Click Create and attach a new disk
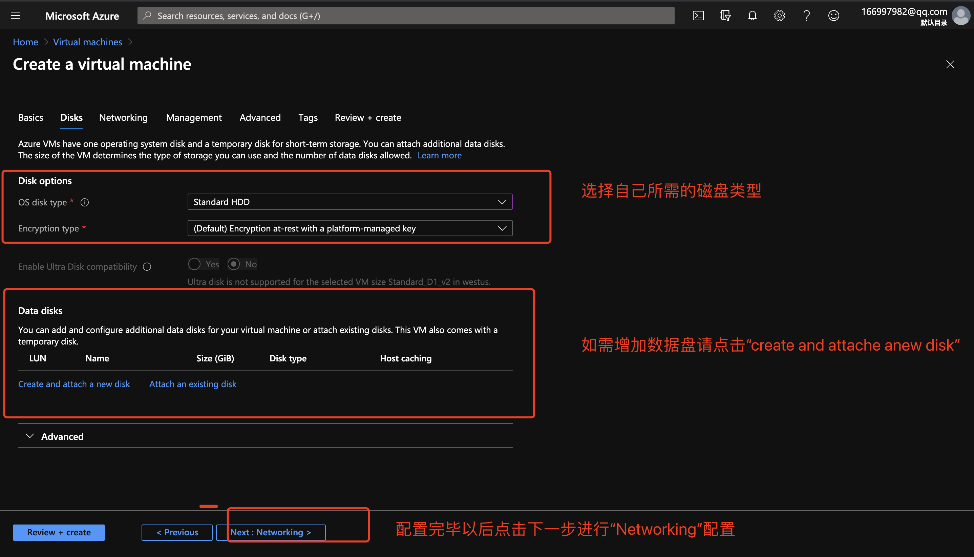The image size is (974, 557). [x=74, y=384]
